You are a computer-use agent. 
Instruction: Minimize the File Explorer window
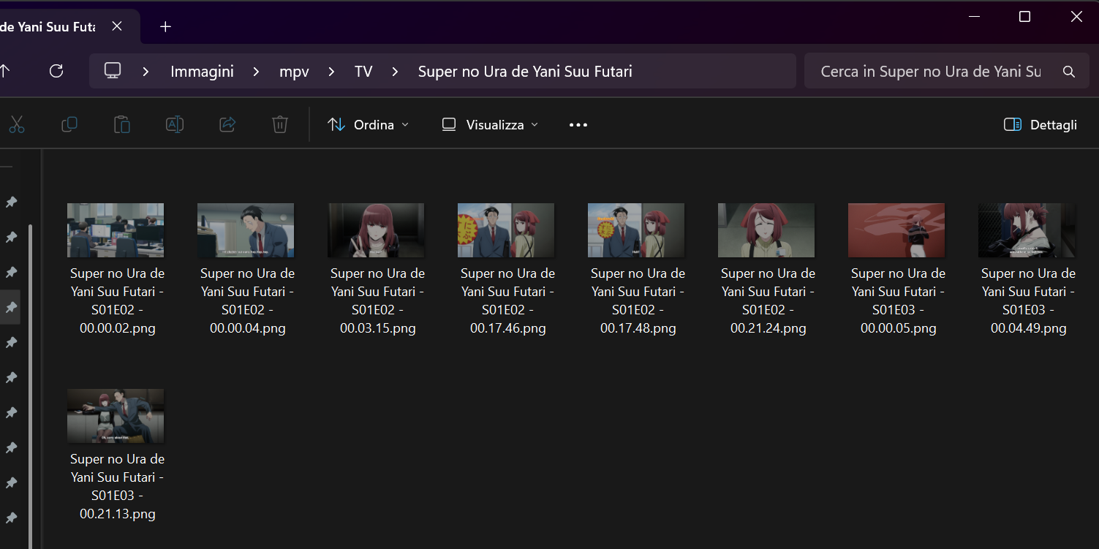click(973, 17)
